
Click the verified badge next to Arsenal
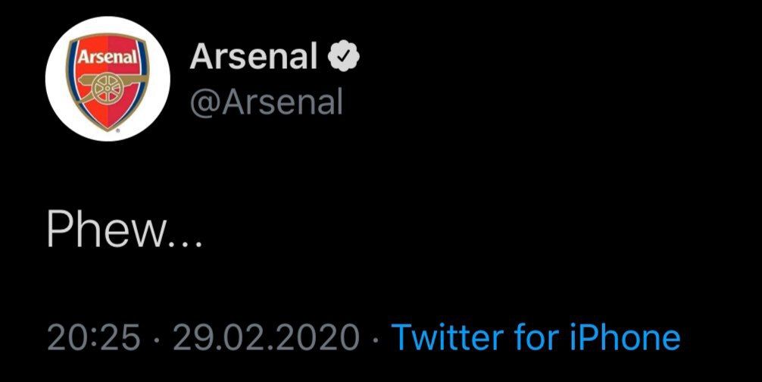click(x=344, y=56)
